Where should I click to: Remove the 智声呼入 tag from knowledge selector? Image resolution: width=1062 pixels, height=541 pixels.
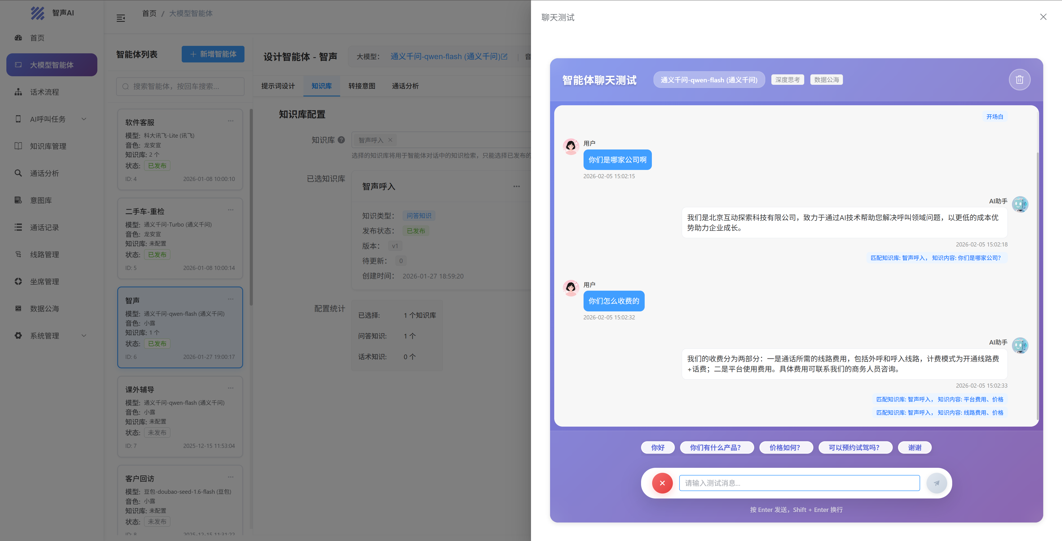click(390, 140)
